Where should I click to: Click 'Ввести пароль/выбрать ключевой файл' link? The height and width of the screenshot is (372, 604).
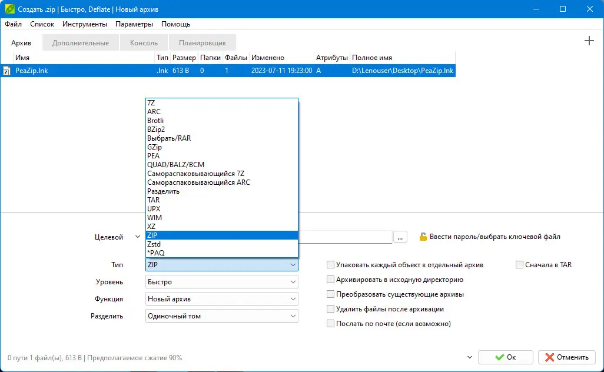pyautogui.click(x=495, y=237)
